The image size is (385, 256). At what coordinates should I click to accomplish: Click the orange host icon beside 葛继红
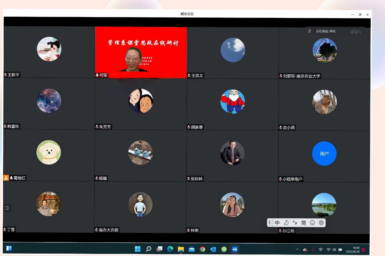(x=6, y=178)
